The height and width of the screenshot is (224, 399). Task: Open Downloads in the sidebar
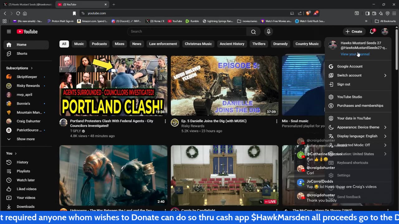(26, 207)
